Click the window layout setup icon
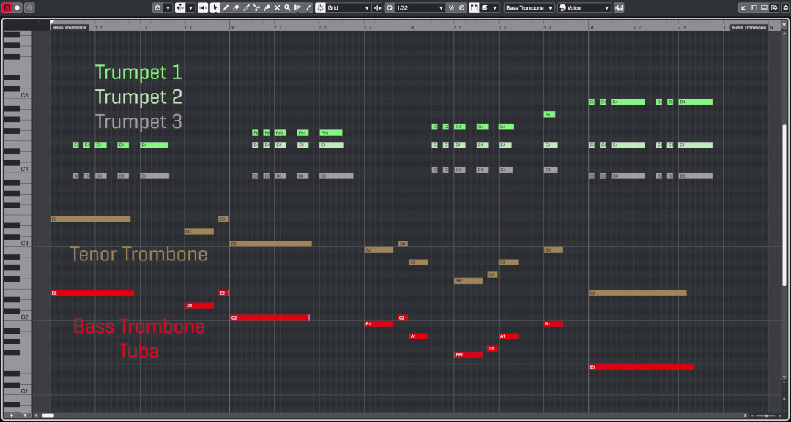 pos(774,7)
